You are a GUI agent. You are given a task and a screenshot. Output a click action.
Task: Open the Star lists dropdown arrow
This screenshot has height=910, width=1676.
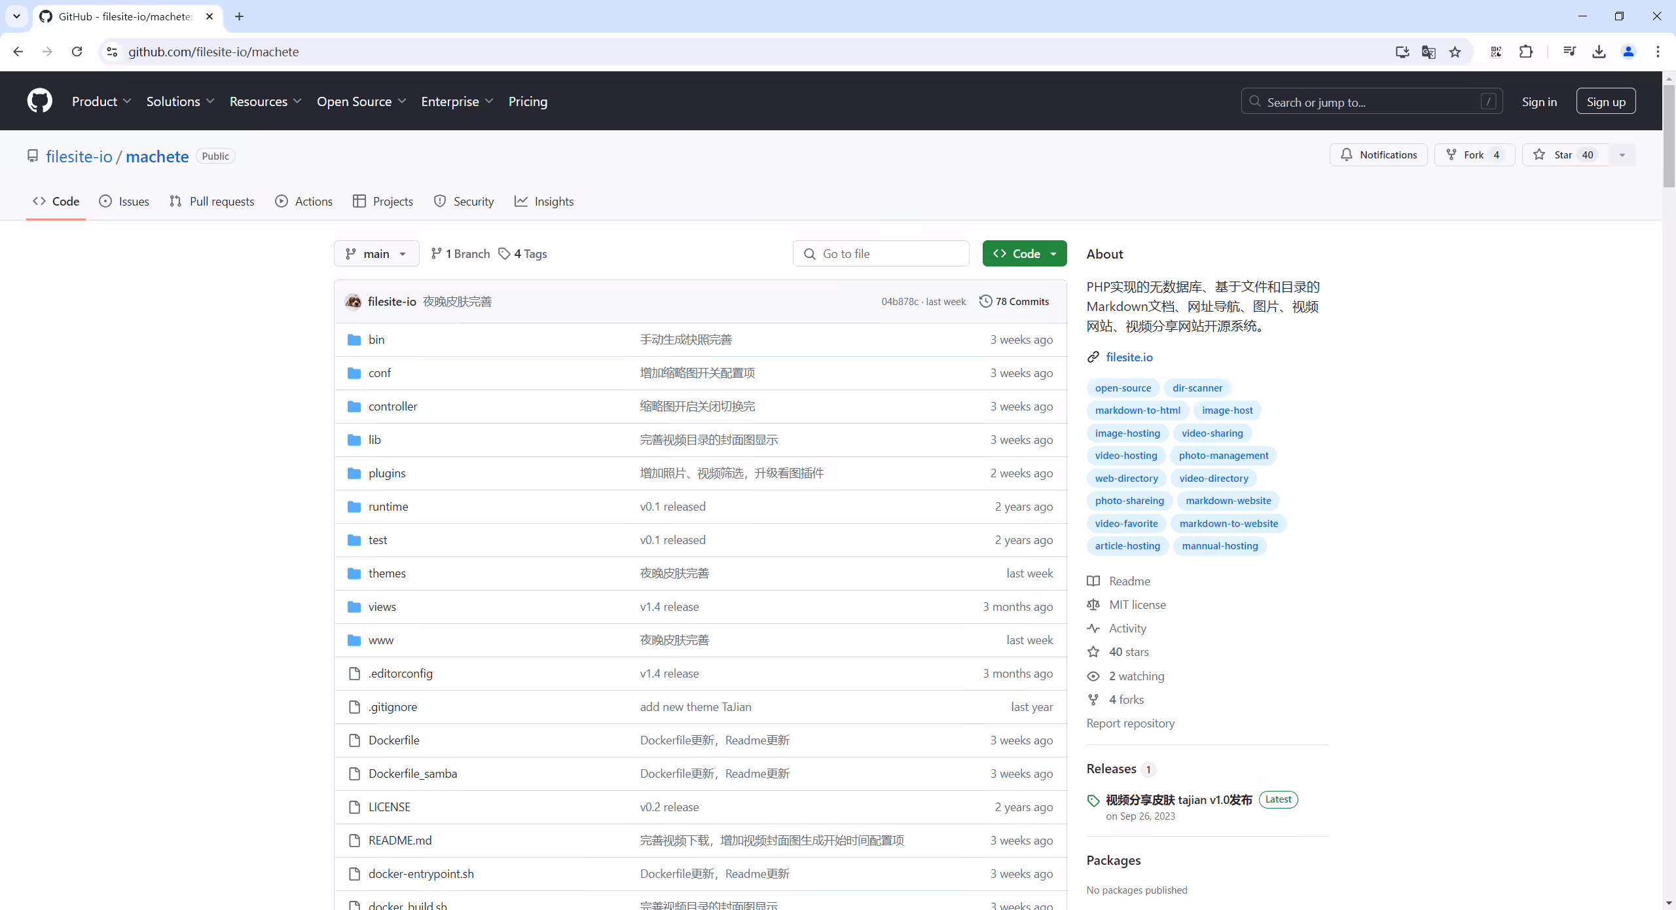tap(1622, 155)
